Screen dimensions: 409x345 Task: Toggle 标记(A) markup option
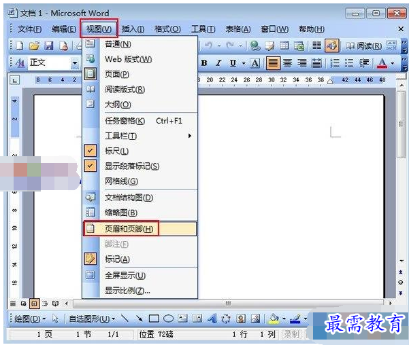coord(140,259)
